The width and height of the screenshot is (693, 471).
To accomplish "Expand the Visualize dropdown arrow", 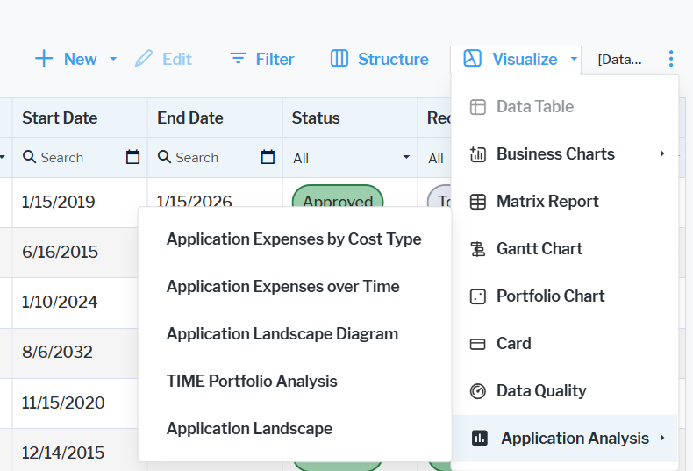I will point(574,60).
